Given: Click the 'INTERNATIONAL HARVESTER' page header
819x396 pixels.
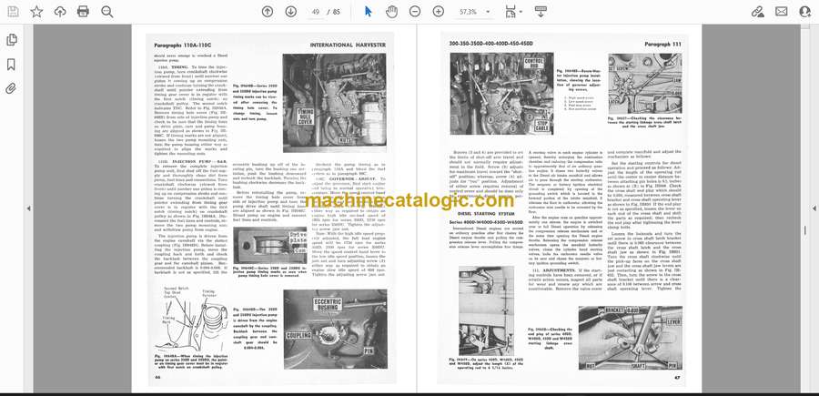Looking at the screenshot, I should click(348, 46).
